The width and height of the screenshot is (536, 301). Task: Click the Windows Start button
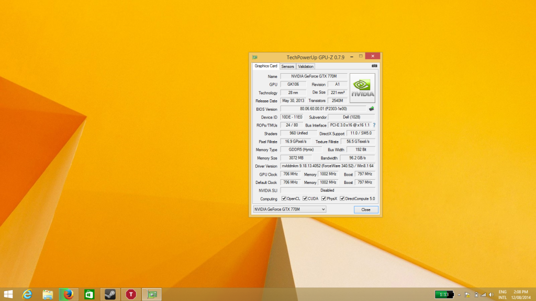click(x=8, y=294)
